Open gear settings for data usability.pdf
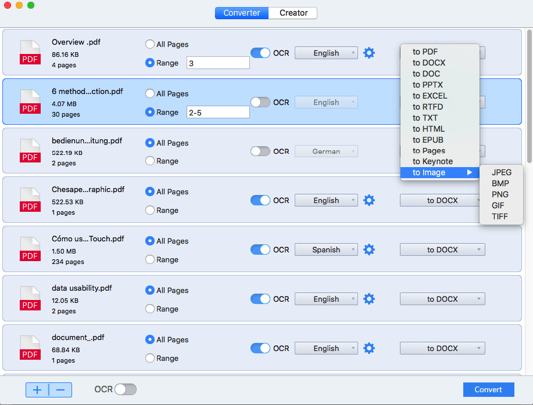The image size is (533, 405). pyautogui.click(x=369, y=299)
